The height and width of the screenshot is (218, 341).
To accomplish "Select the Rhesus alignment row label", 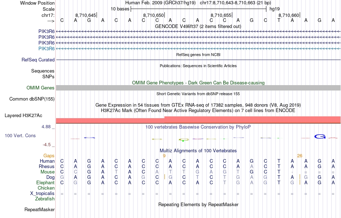I will 47,166.
